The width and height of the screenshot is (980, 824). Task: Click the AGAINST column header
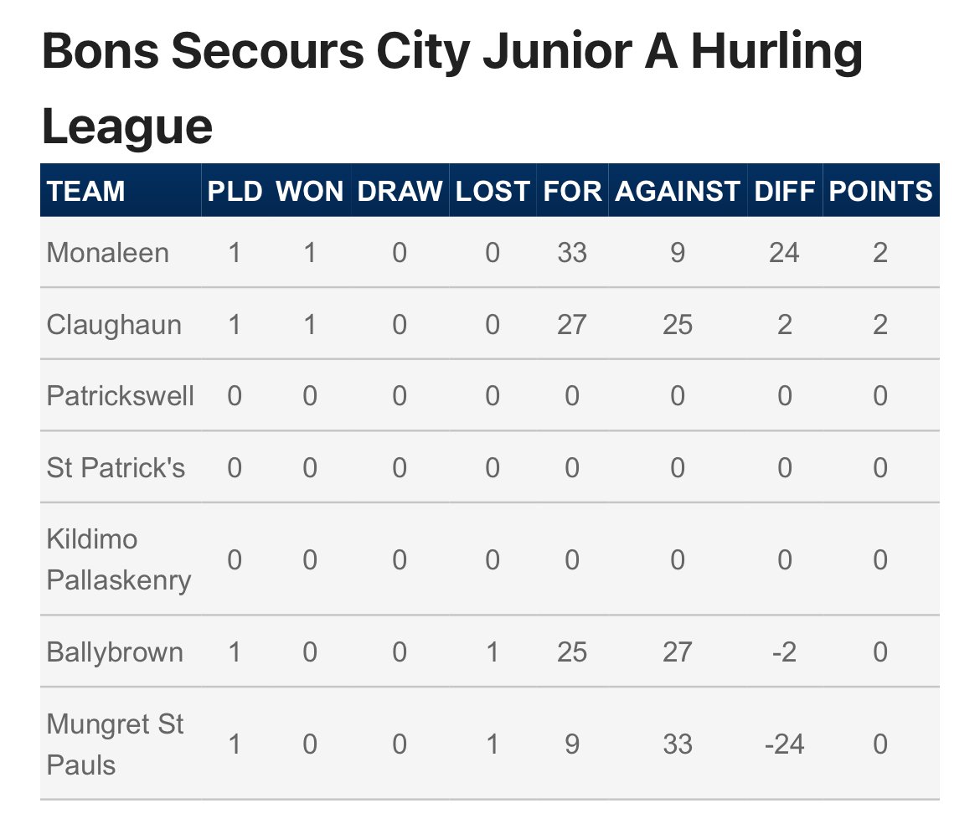click(x=678, y=191)
